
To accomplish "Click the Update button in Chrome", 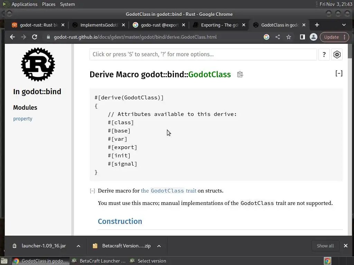I will tap(331, 37).
